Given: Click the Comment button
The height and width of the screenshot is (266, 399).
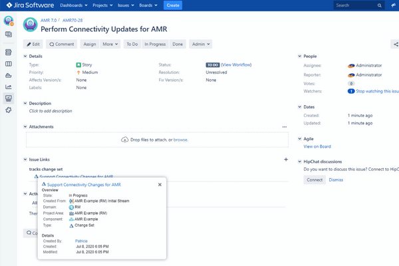Looking at the screenshot, I should (62, 45).
